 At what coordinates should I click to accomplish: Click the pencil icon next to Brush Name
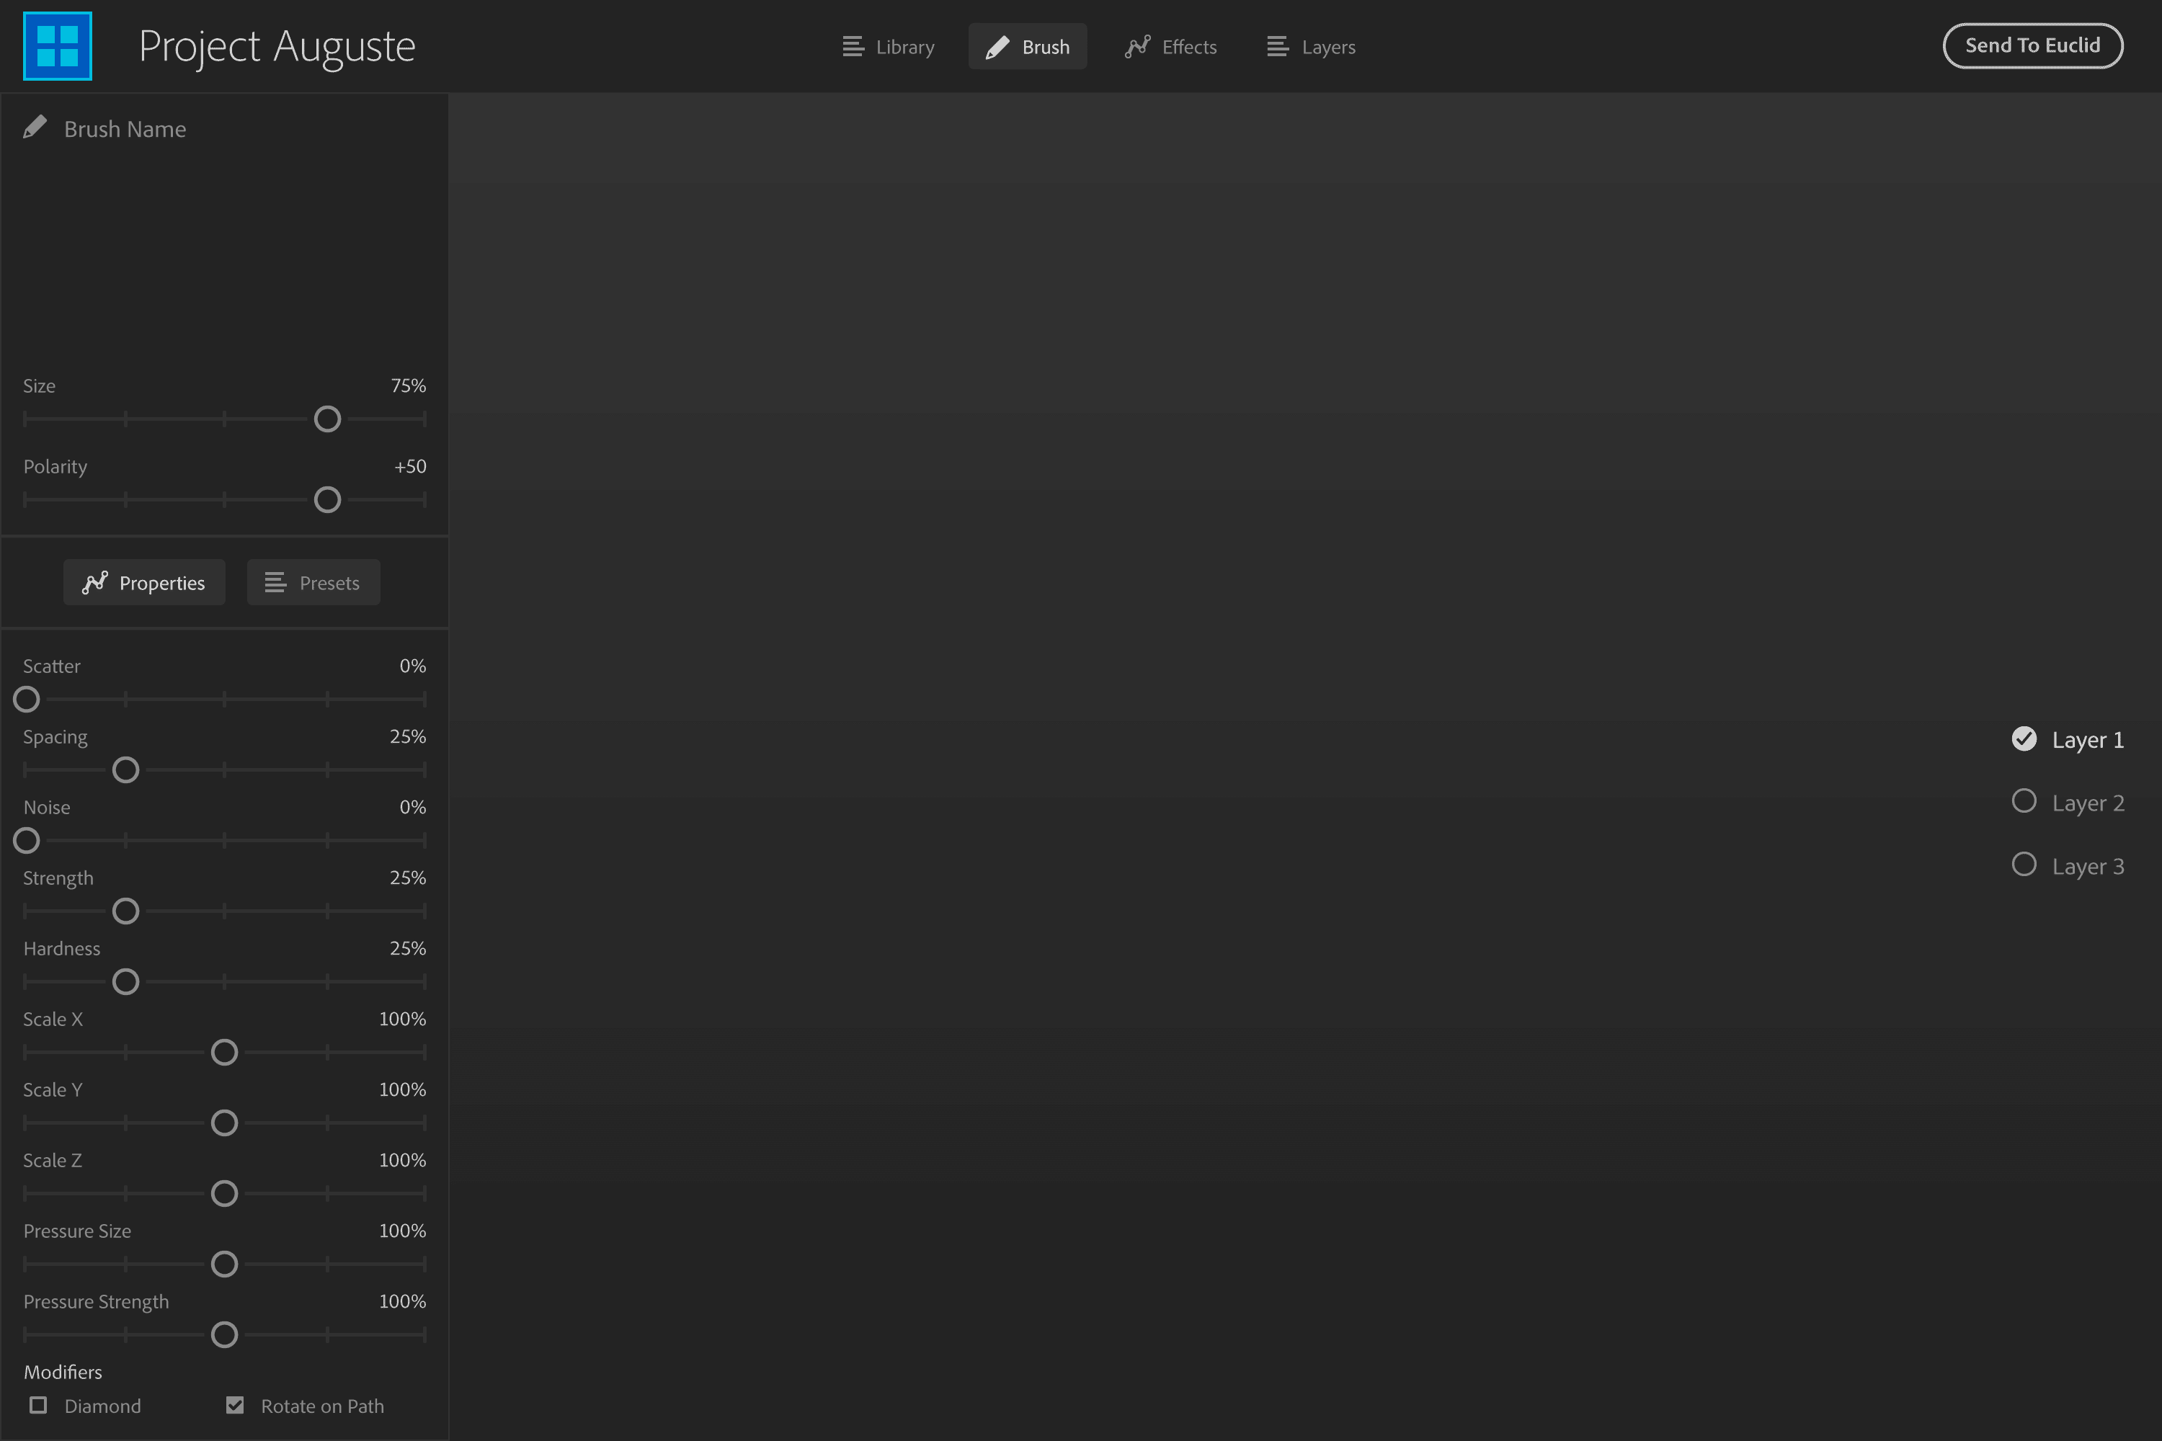[35, 127]
